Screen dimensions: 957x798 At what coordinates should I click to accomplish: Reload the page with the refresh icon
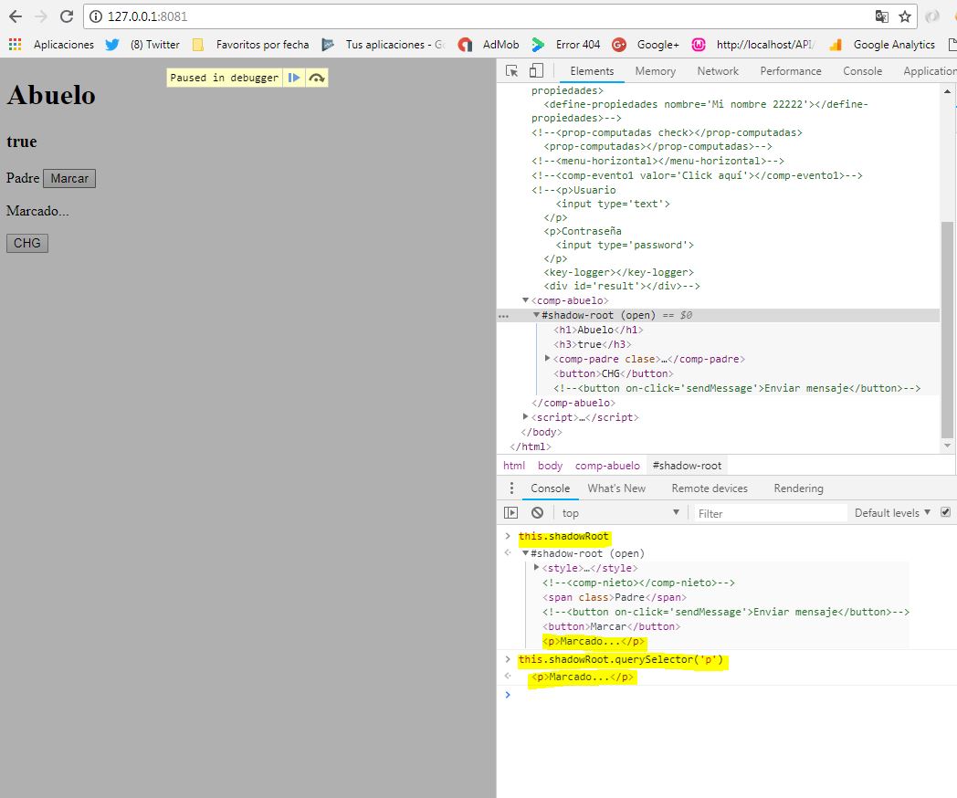tap(67, 16)
